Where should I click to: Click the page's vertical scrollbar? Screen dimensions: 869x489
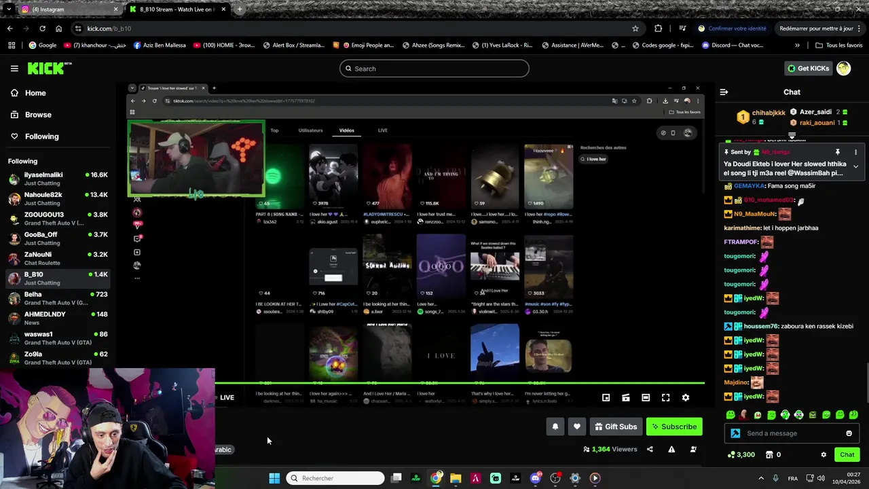point(866,384)
